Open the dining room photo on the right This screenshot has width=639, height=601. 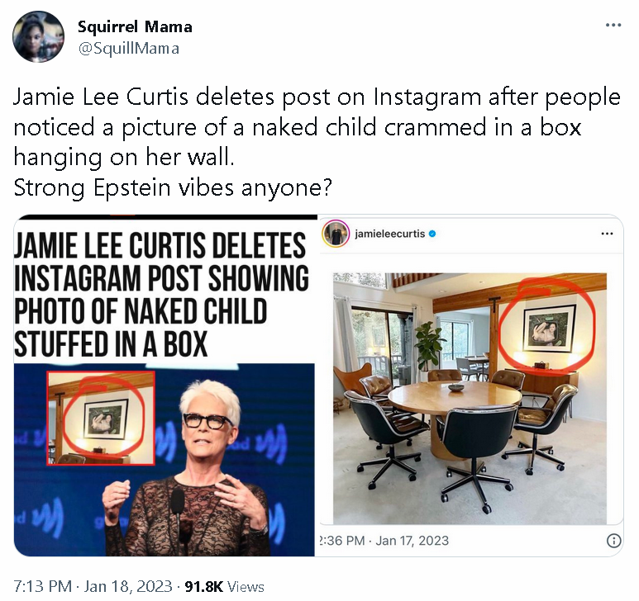(x=470, y=399)
